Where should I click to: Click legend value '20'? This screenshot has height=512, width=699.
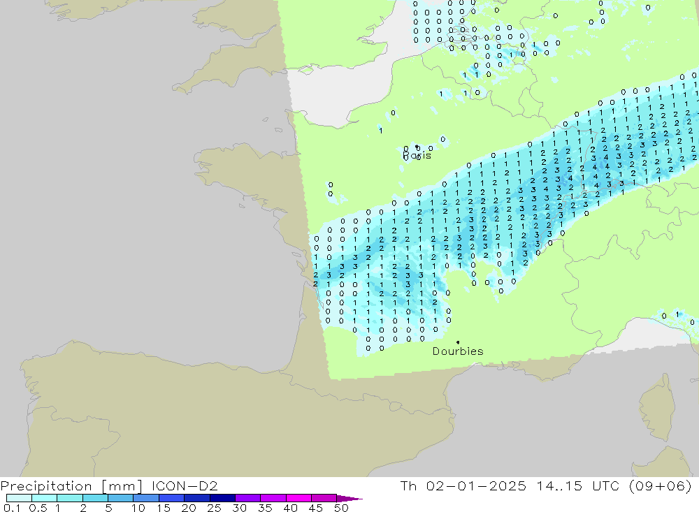189,508
